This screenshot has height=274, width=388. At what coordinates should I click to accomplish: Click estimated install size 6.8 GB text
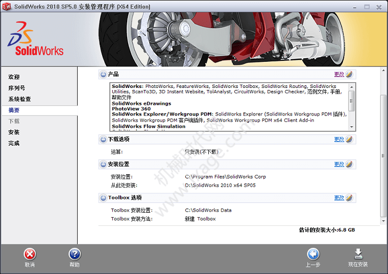[x=327, y=230]
